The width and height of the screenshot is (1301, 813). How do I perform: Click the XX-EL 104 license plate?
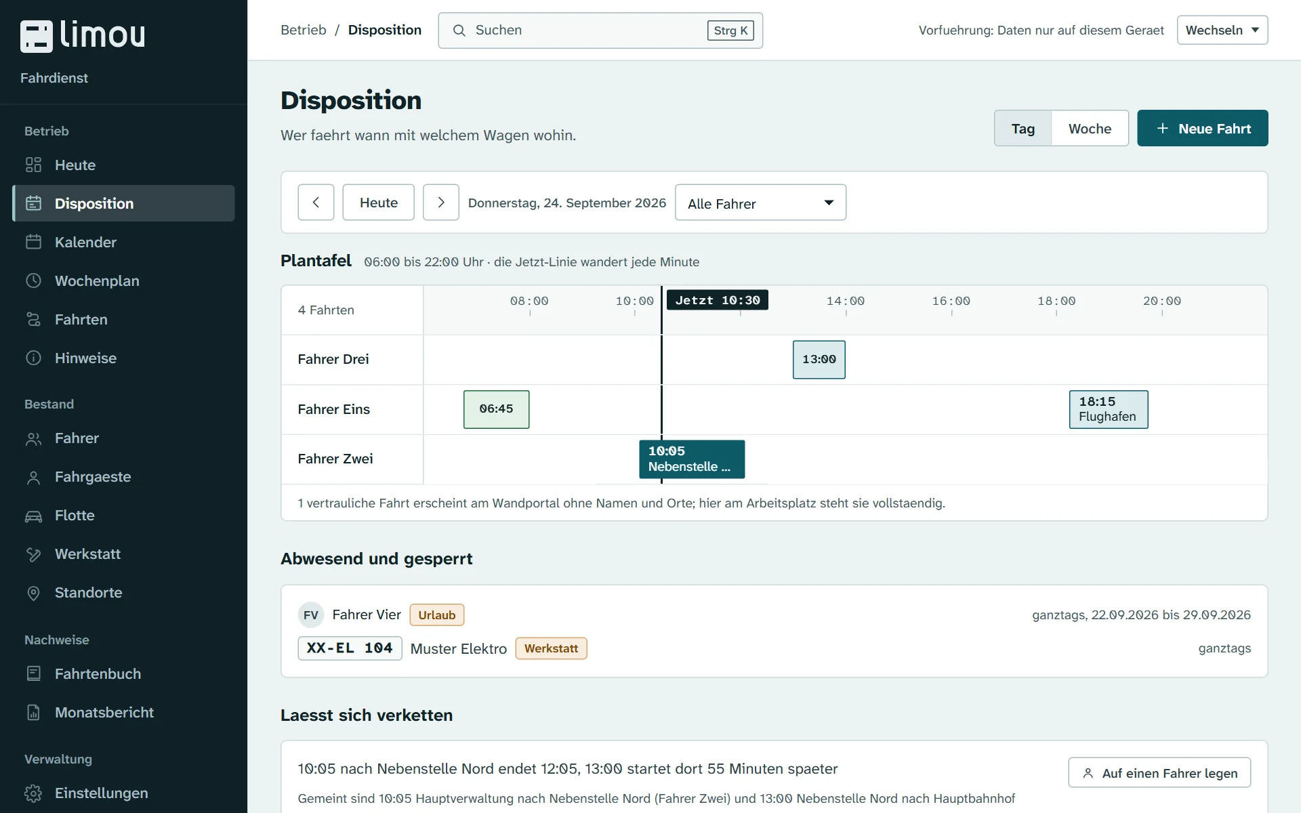[x=350, y=648]
